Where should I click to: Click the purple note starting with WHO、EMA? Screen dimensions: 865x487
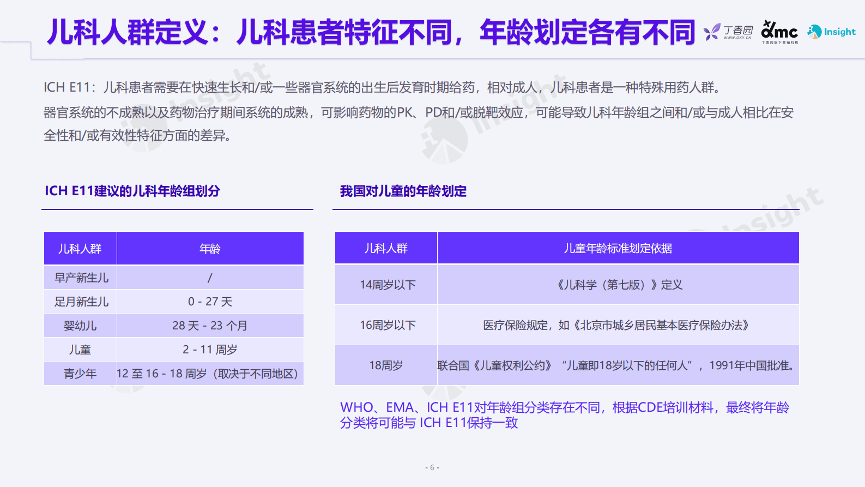click(x=565, y=415)
